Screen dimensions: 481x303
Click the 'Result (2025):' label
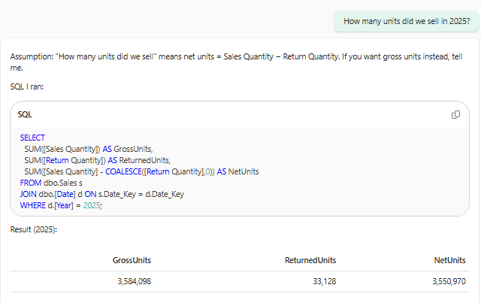pos(33,229)
